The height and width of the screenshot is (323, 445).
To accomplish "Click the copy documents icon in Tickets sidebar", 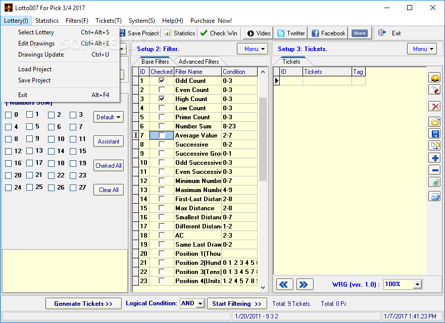I will click(x=434, y=146).
